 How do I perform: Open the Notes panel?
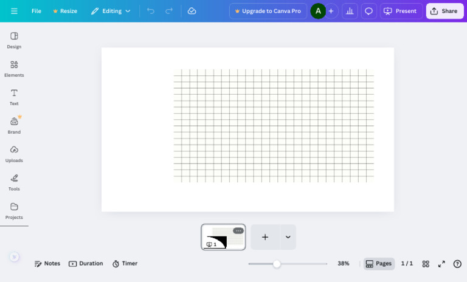pos(47,264)
